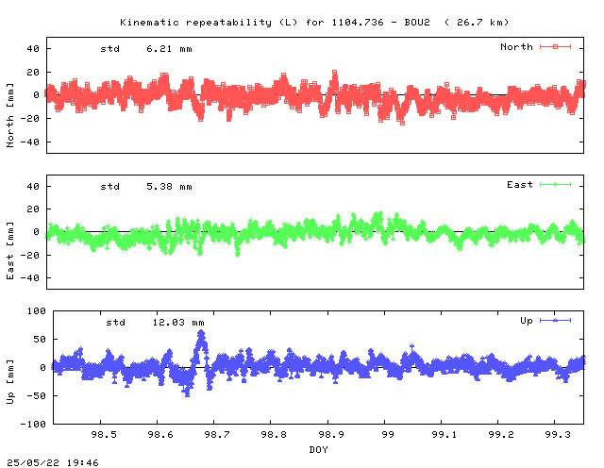Click the 98.7 x-axis tick label
The image size is (604, 468).
click(x=217, y=435)
